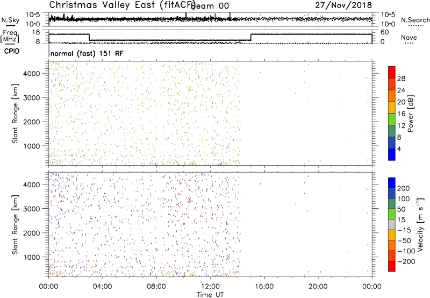Click the 'Slant Range [km]' label of Velocity panel
The height and width of the screenshot is (298, 430).
point(15,225)
